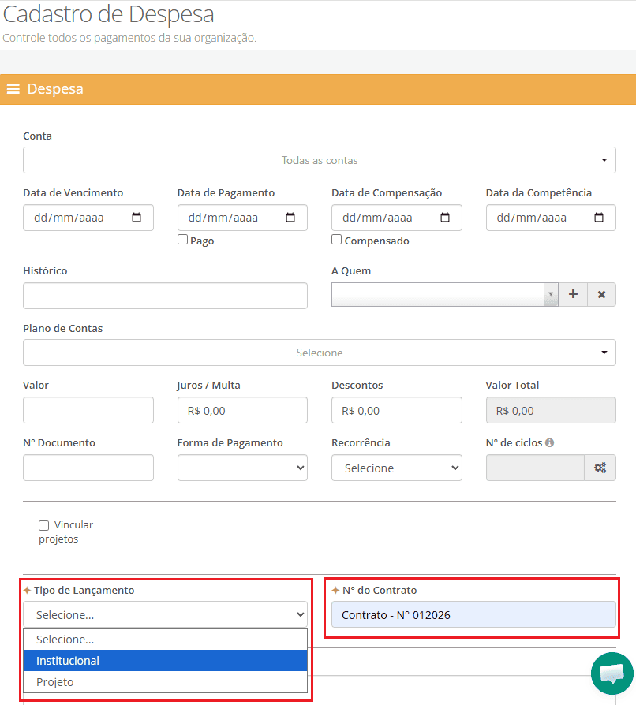
Task: Click the Cadastro de Despesa page title
Action: 108,14
